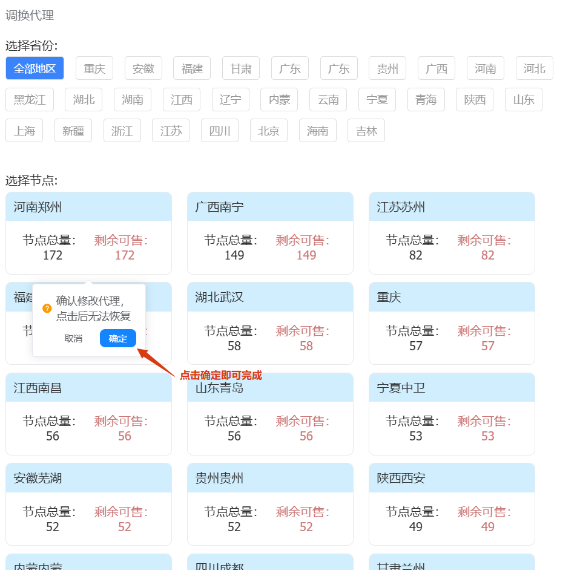580x585 pixels.
Task: Open the 安徽芜湖 node card
Action: (x=88, y=505)
